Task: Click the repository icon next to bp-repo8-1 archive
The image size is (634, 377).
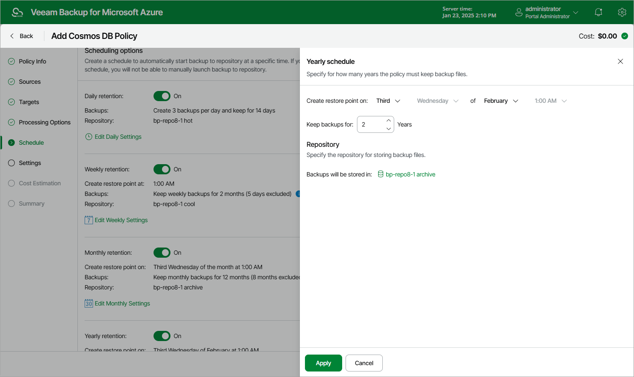Action: pos(381,174)
